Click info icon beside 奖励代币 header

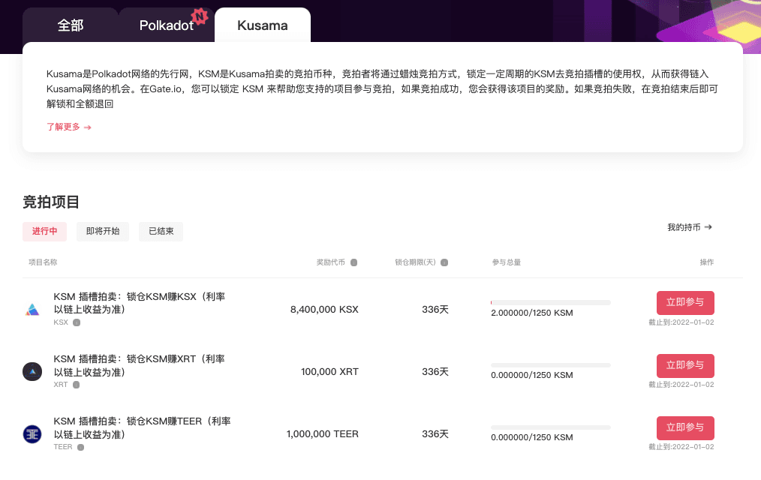[353, 262]
